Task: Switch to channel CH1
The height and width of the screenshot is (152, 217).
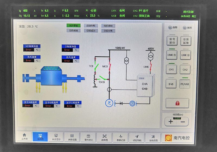Action: click(x=171, y=69)
